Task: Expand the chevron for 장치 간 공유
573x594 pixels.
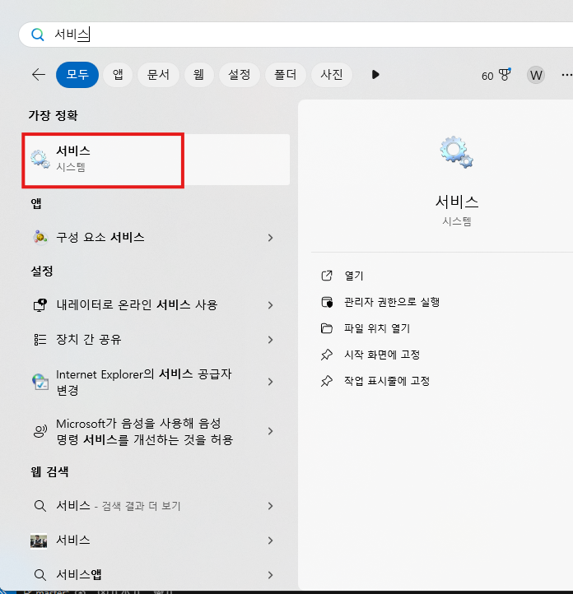Action: tap(270, 340)
